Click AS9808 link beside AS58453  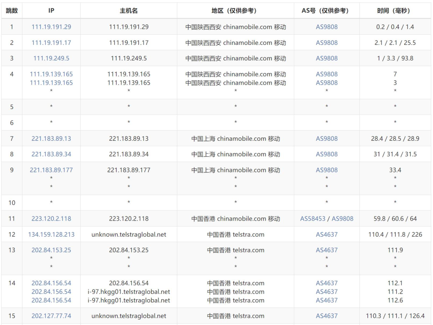pyautogui.click(x=343, y=218)
